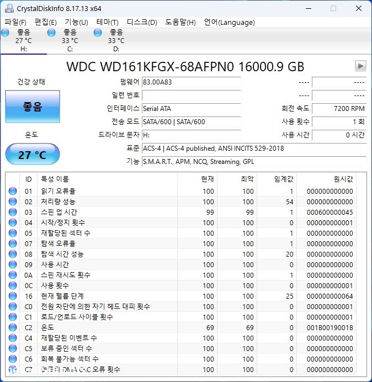
Task: Click the C: drive status orb icon
Action: [x=51, y=33]
